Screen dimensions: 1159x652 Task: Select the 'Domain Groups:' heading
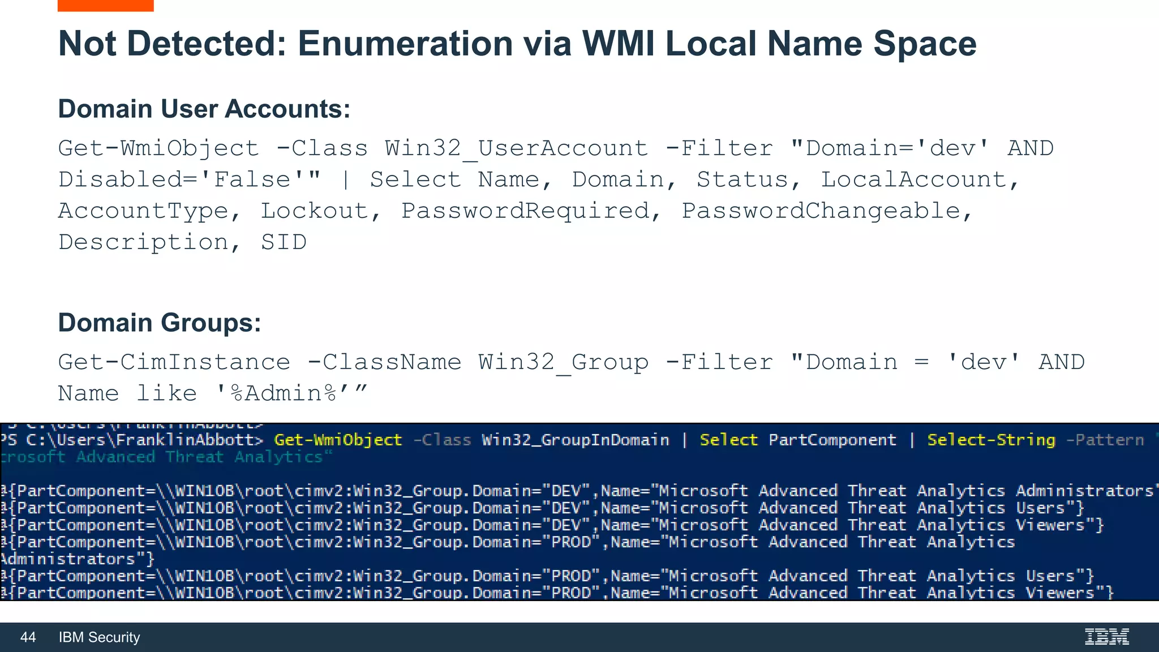(x=160, y=323)
